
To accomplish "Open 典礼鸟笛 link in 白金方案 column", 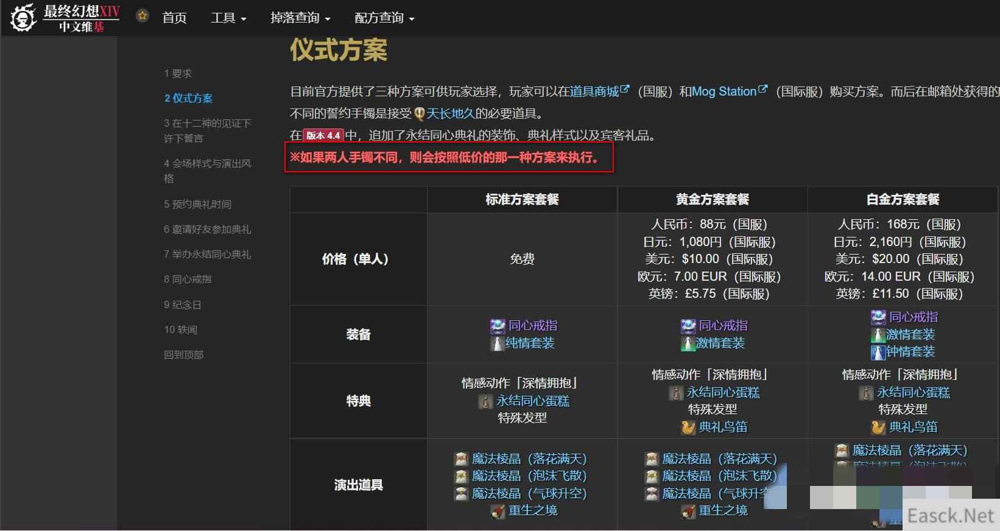I will 914,427.
